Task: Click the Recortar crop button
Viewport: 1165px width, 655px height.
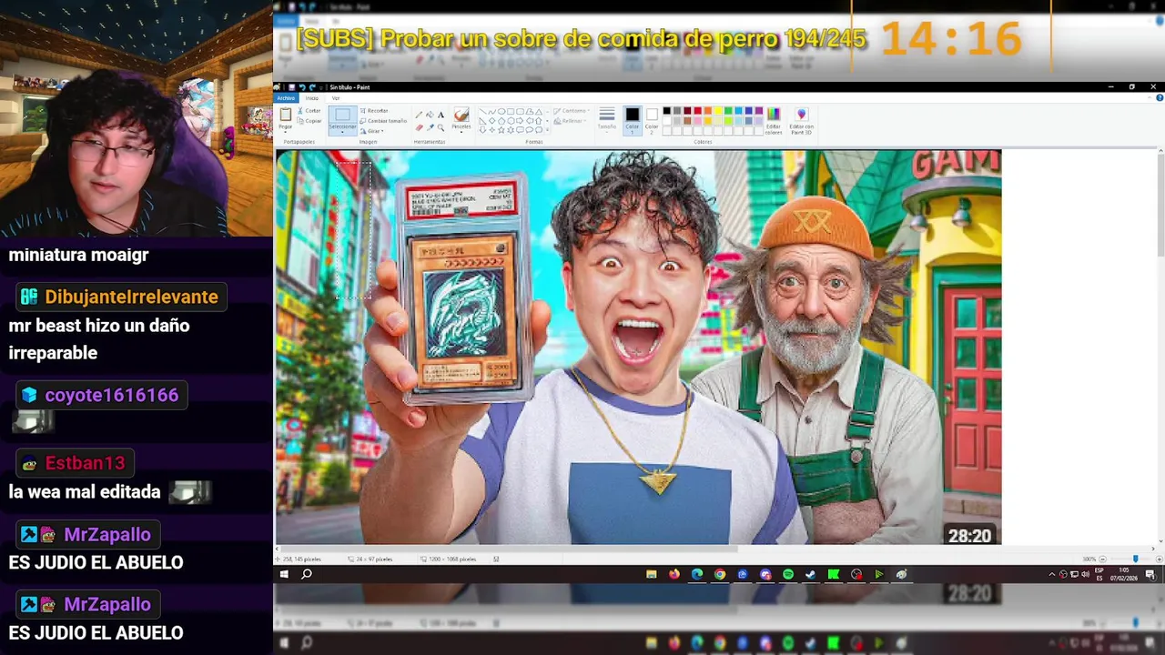Action: pyautogui.click(x=373, y=111)
